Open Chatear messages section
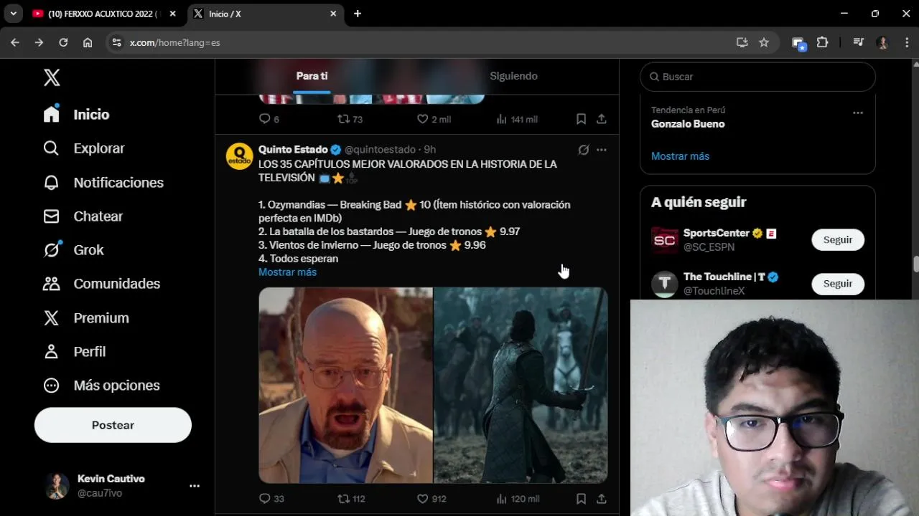Image resolution: width=919 pixels, height=516 pixels. pyautogui.click(x=83, y=216)
